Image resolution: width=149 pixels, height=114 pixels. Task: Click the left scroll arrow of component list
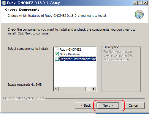coord(56,89)
